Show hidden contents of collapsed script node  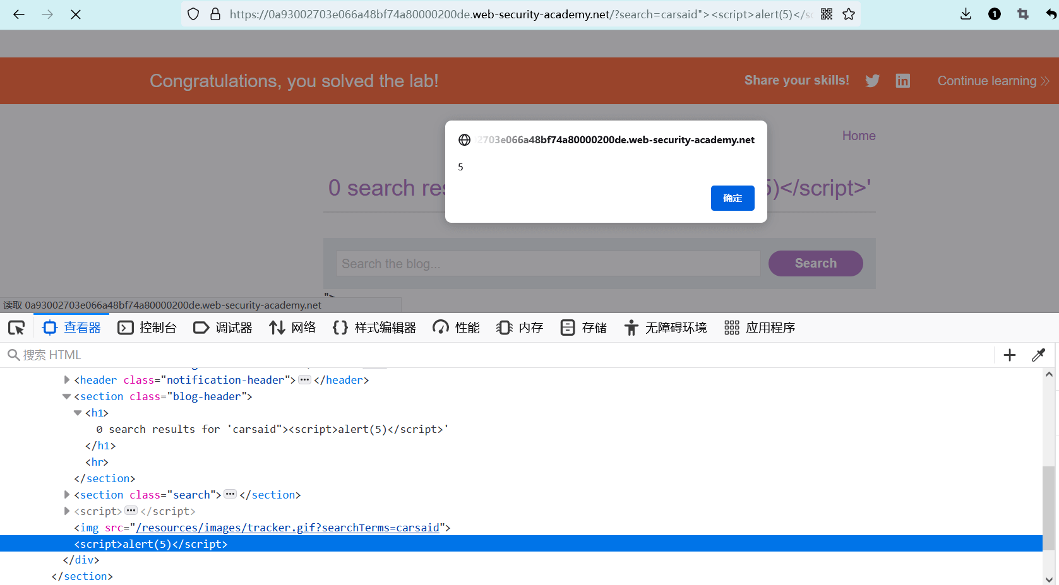131,511
